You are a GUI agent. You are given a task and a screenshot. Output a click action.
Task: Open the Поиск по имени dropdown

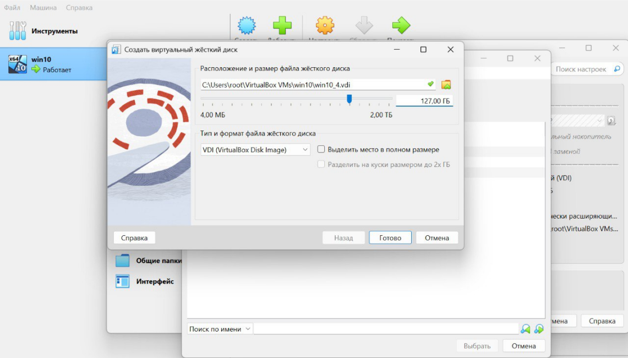220,329
